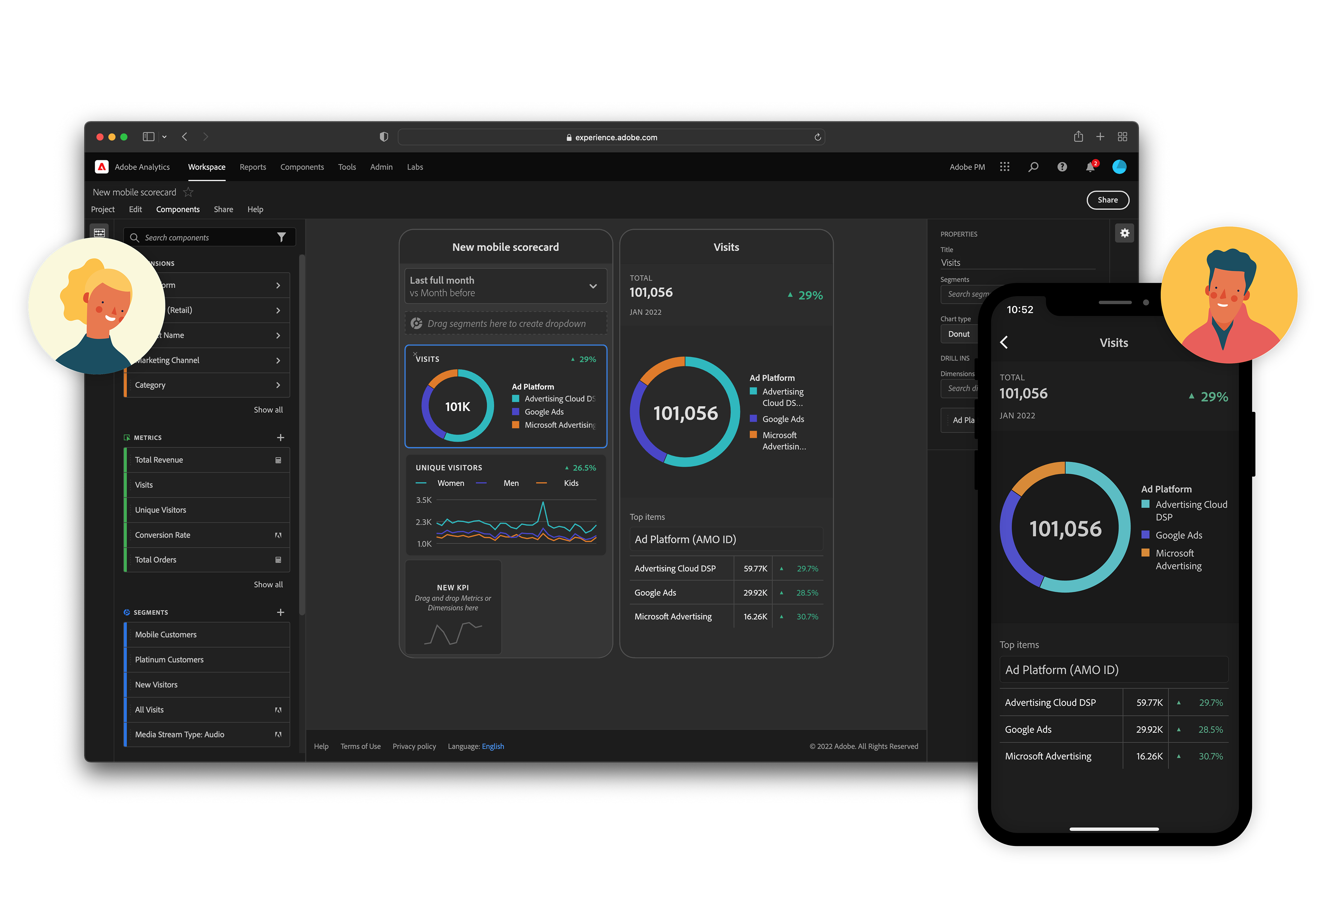This screenshot has height=907, width=1326.
Task: Tap the back arrow on phone preview
Action: [x=1004, y=343]
